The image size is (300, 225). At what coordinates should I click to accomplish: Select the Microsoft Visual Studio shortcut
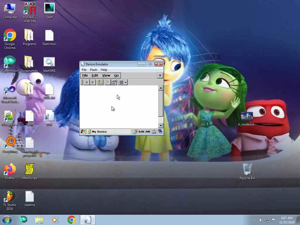point(10,94)
